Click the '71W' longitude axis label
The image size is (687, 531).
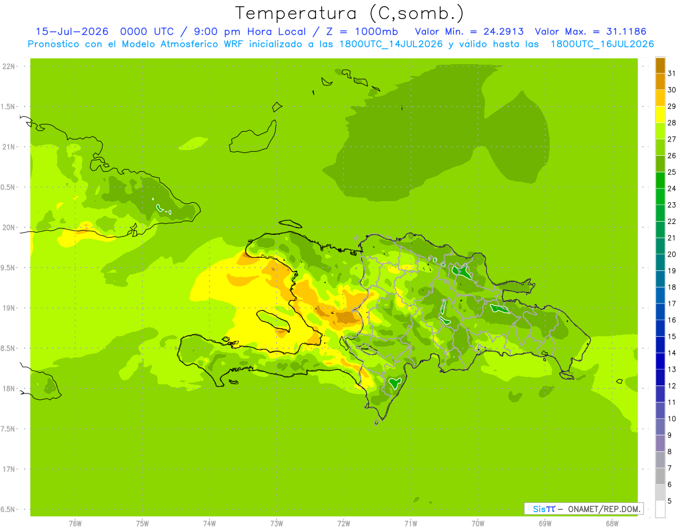pos(410,524)
